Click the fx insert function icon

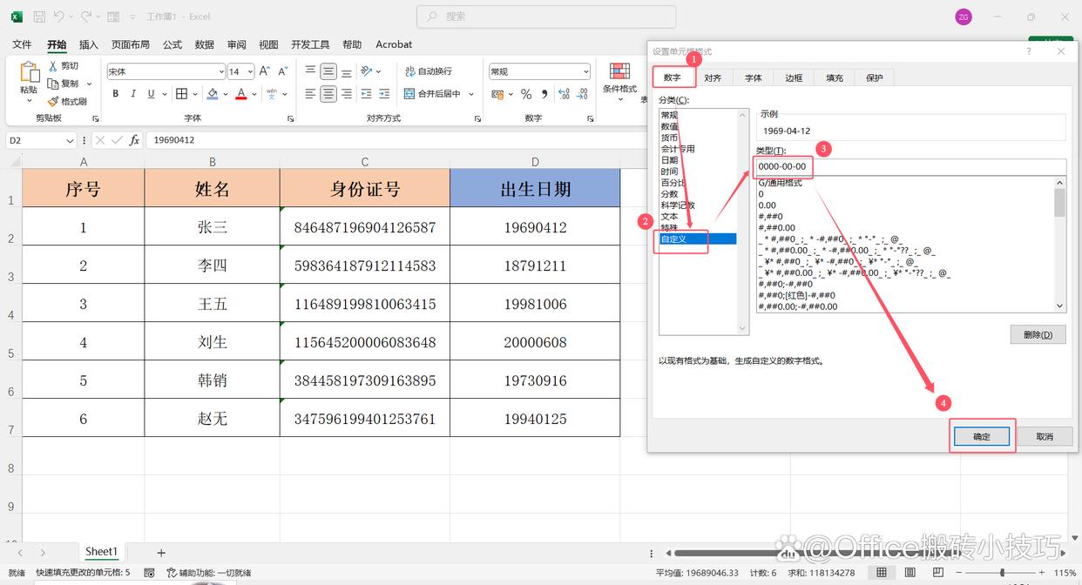134,140
